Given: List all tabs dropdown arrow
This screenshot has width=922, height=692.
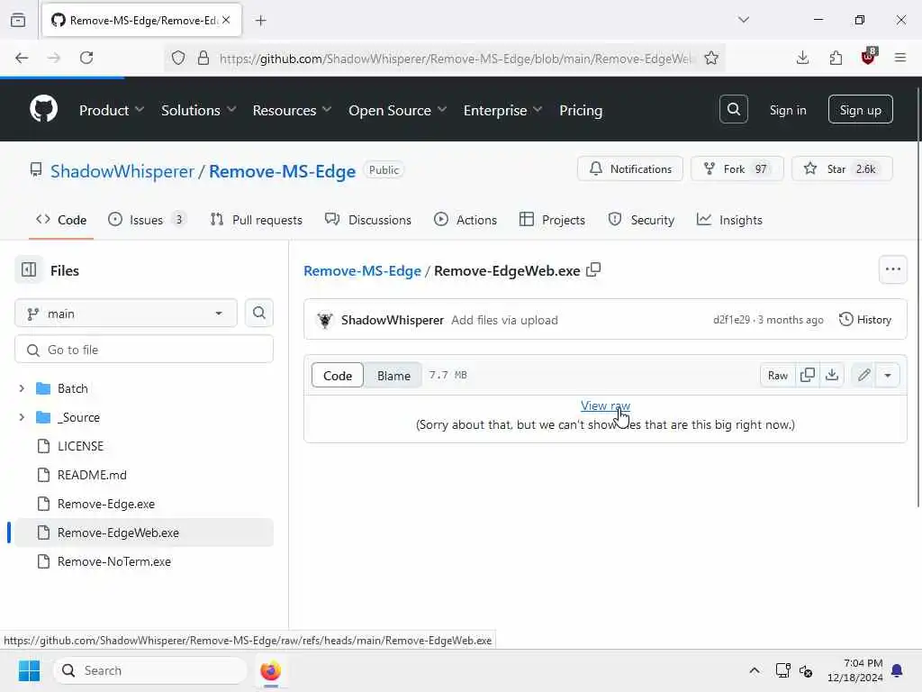Looking at the screenshot, I should tap(743, 20).
